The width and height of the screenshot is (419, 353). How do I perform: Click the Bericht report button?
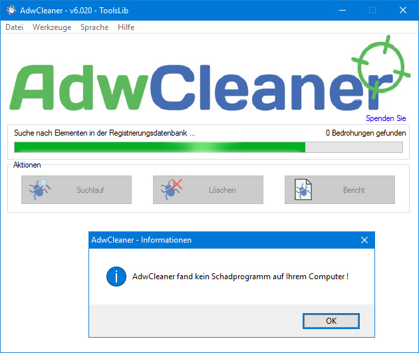pos(340,190)
